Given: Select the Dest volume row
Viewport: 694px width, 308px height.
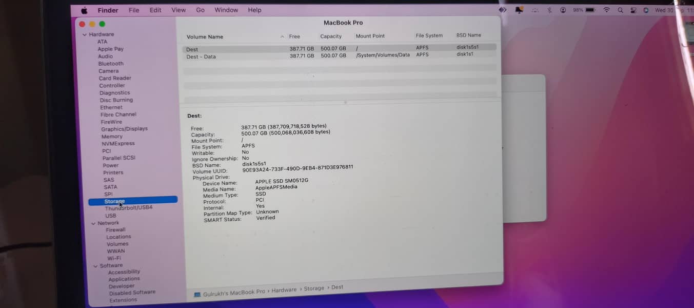Looking at the screenshot, I should [339, 48].
